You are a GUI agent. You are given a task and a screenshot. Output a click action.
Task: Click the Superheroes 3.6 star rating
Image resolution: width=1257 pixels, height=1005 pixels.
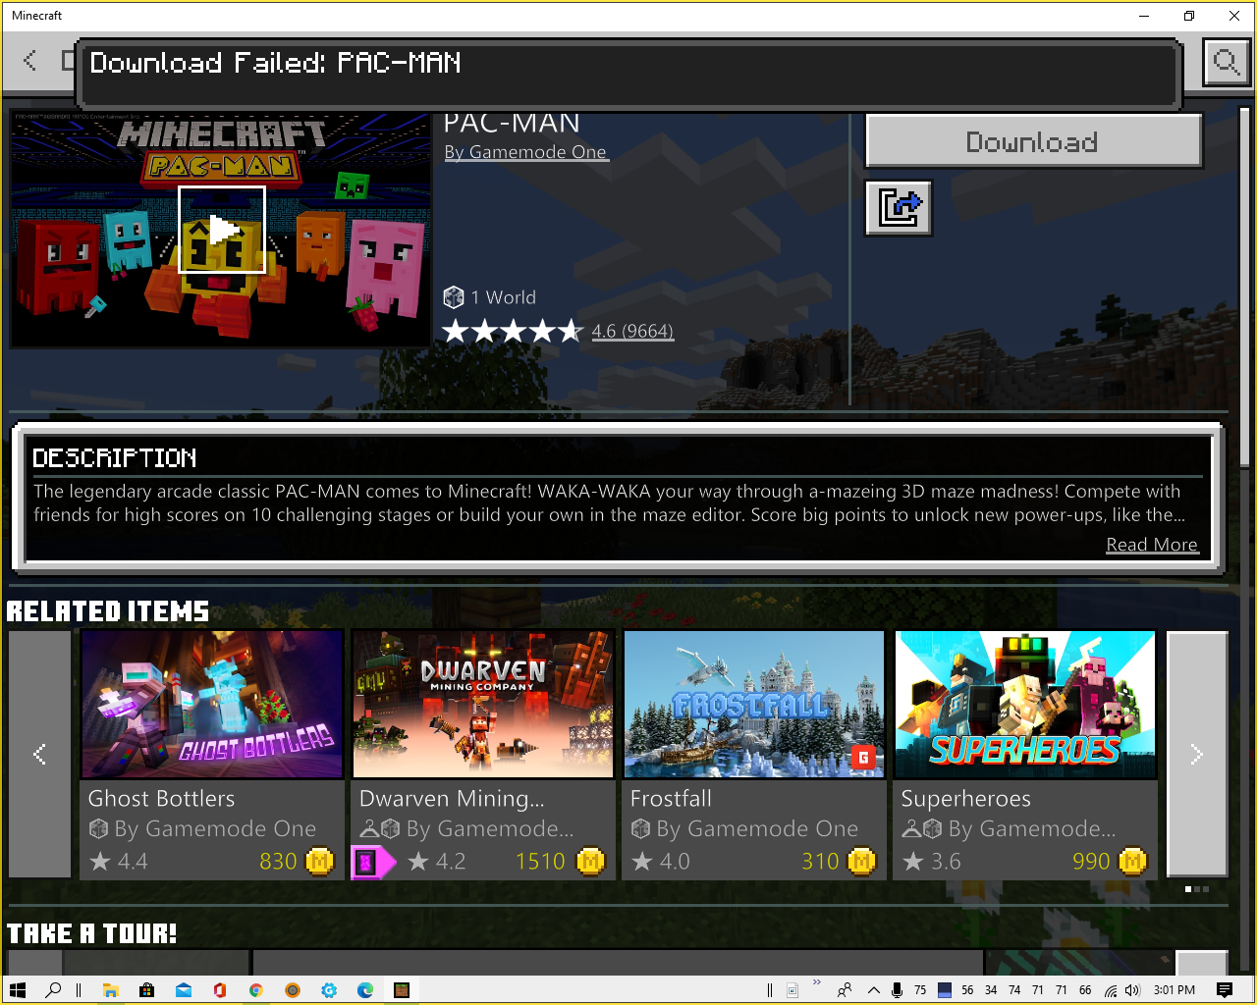pos(932,862)
